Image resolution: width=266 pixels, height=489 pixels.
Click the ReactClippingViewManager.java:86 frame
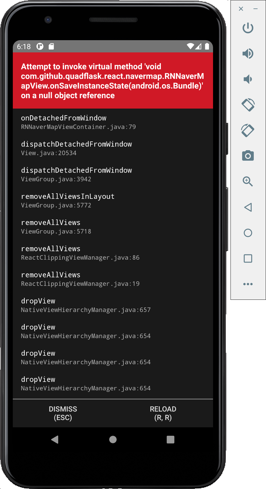click(80, 257)
